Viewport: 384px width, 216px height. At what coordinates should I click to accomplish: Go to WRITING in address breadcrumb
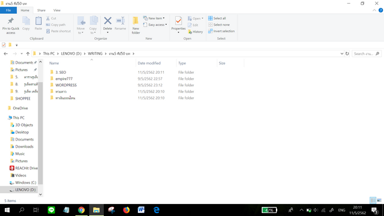click(95, 53)
